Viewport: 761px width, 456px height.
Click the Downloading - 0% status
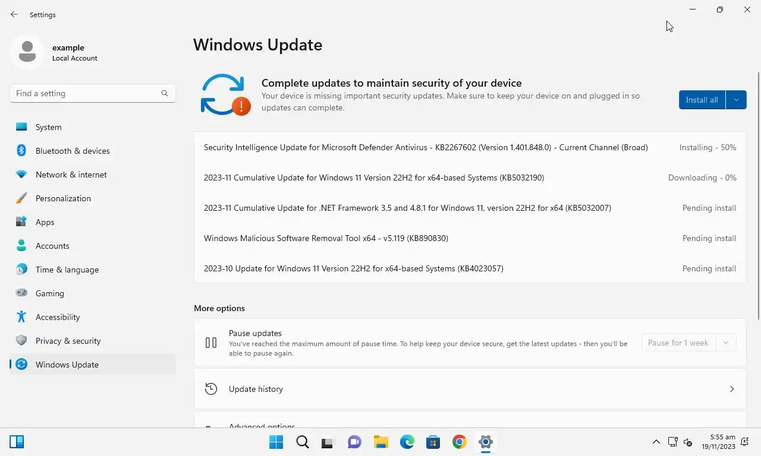pyautogui.click(x=702, y=178)
